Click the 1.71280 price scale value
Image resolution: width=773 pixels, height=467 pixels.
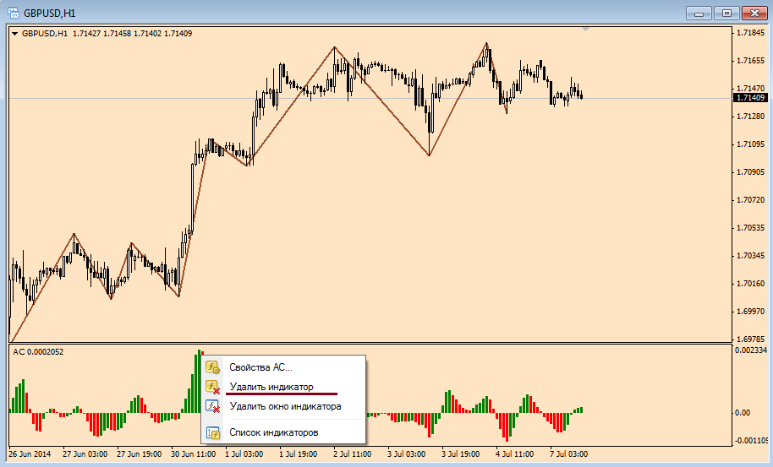click(x=750, y=117)
